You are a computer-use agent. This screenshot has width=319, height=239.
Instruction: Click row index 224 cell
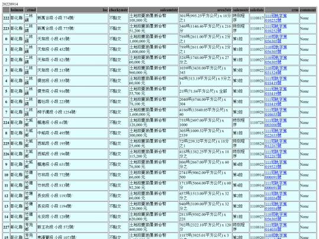(x=6, y=123)
